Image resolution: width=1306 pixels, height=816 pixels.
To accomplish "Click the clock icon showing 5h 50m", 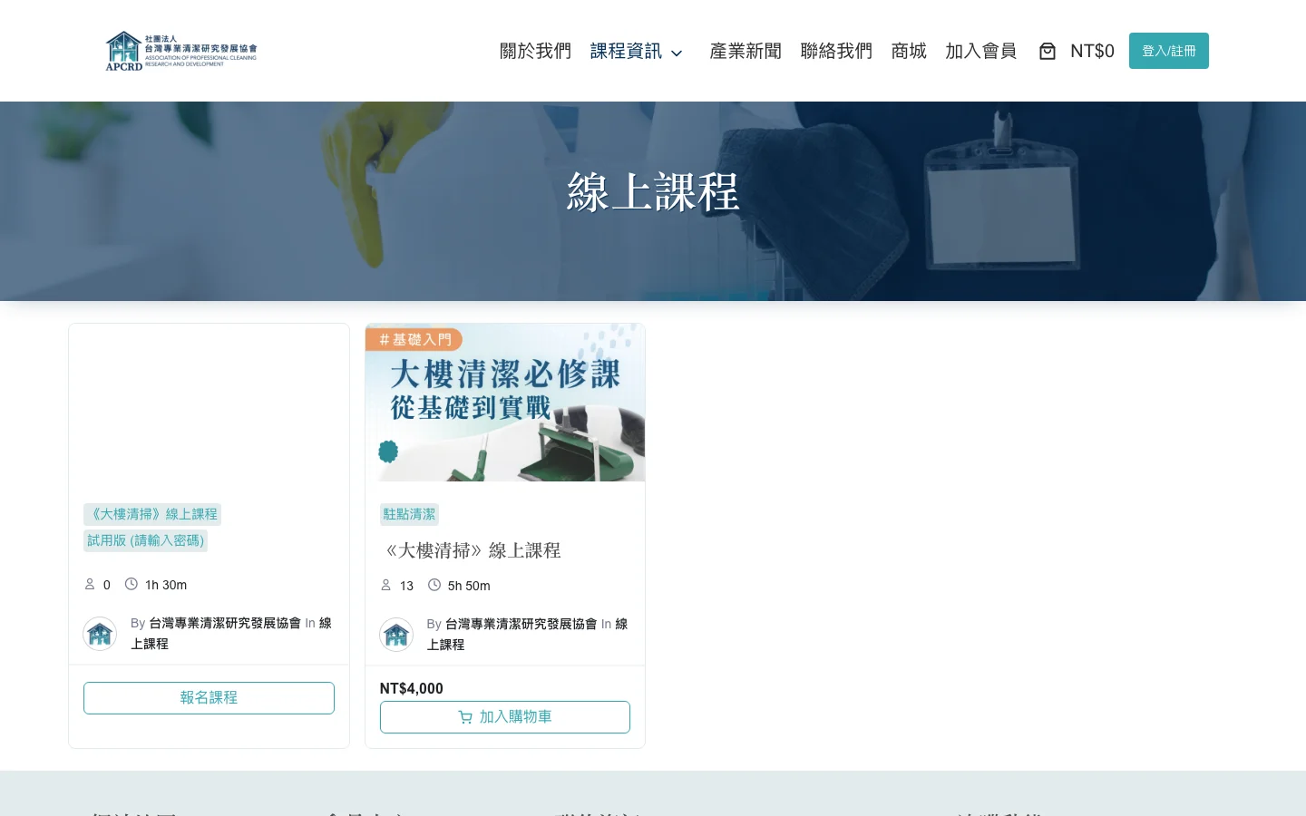I will coord(434,586).
